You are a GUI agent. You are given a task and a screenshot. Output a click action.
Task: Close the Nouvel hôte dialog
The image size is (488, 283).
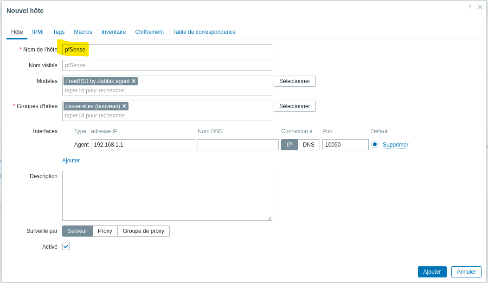[x=480, y=7]
